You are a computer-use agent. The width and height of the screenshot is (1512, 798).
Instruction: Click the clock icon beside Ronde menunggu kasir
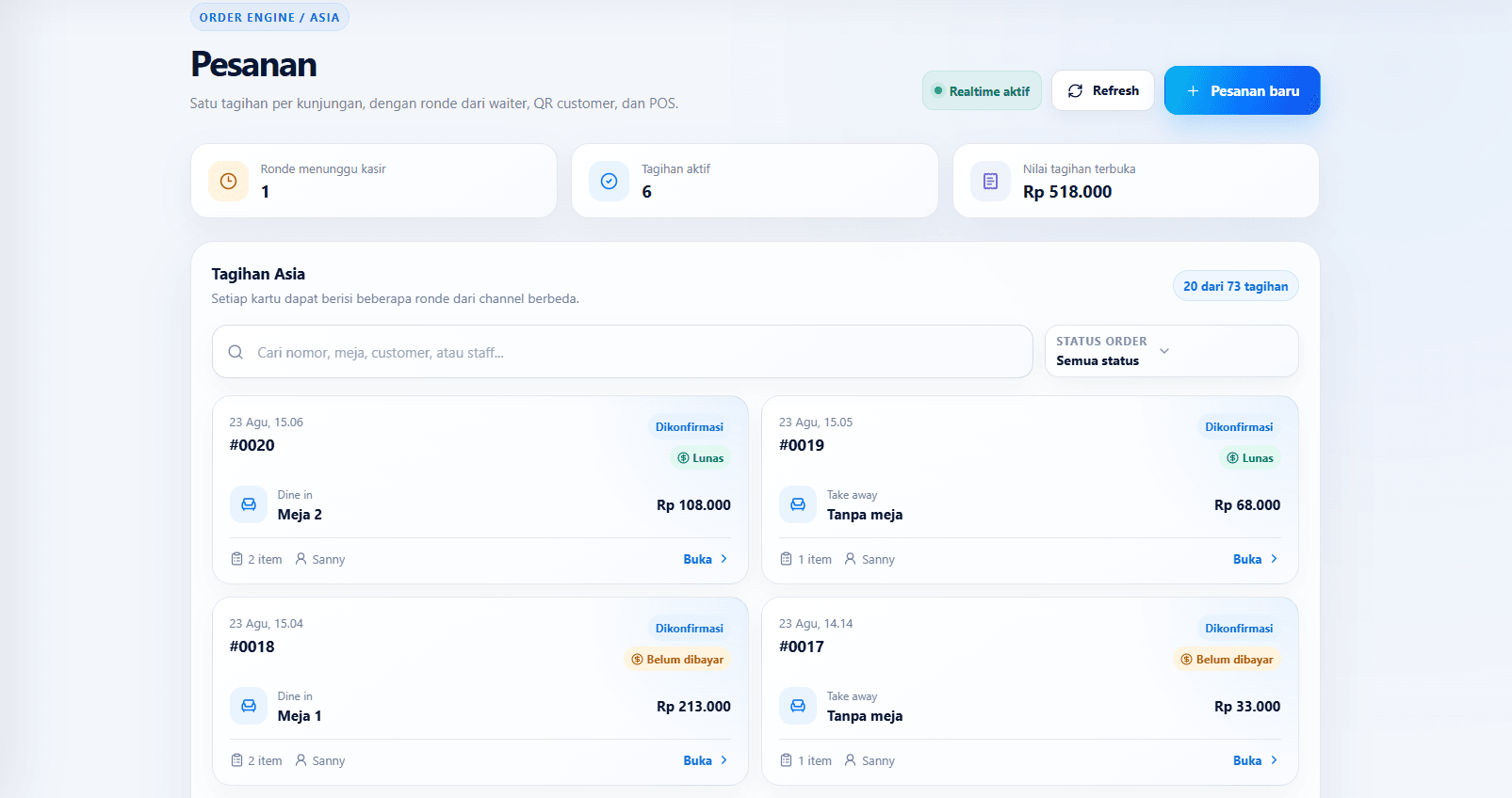(228, 181)
